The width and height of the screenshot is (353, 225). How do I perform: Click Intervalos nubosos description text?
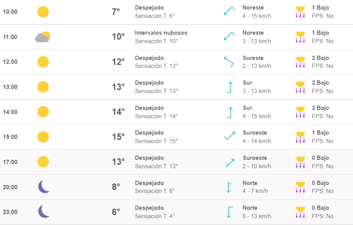point(161,33)
